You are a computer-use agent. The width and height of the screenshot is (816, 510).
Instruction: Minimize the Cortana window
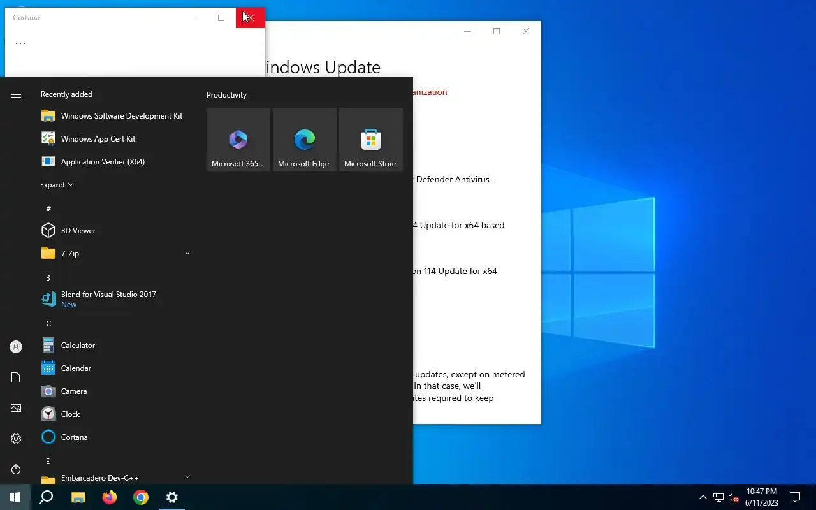[x=192, y=18]
